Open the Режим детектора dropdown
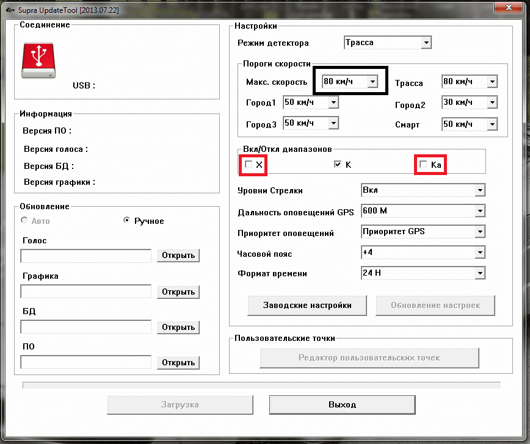The image size is (530, 444). (x=426, y=43)
